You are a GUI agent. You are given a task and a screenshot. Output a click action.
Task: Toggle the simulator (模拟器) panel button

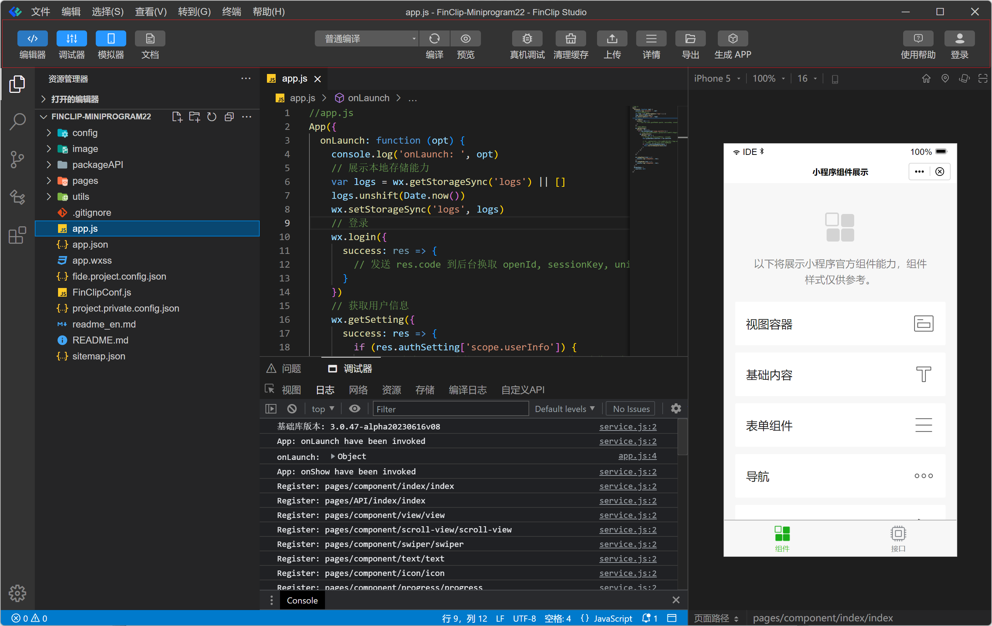click(111, 39)
